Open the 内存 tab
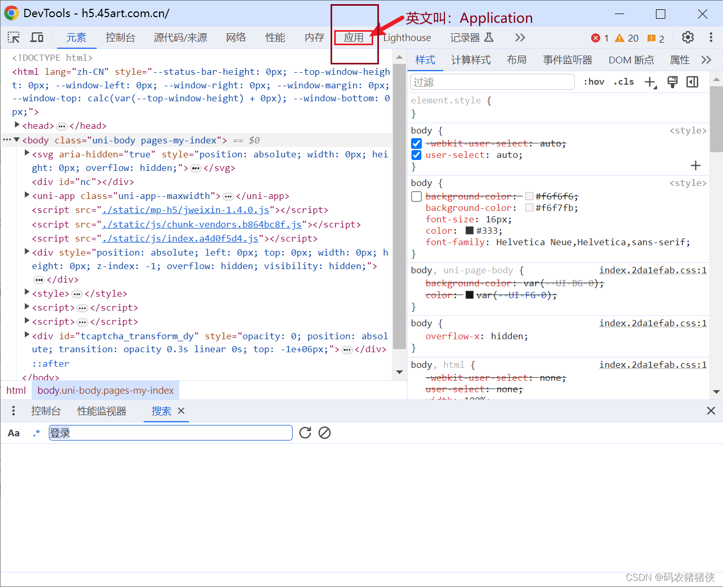The image size is (723, 587). tap(314, 37)
